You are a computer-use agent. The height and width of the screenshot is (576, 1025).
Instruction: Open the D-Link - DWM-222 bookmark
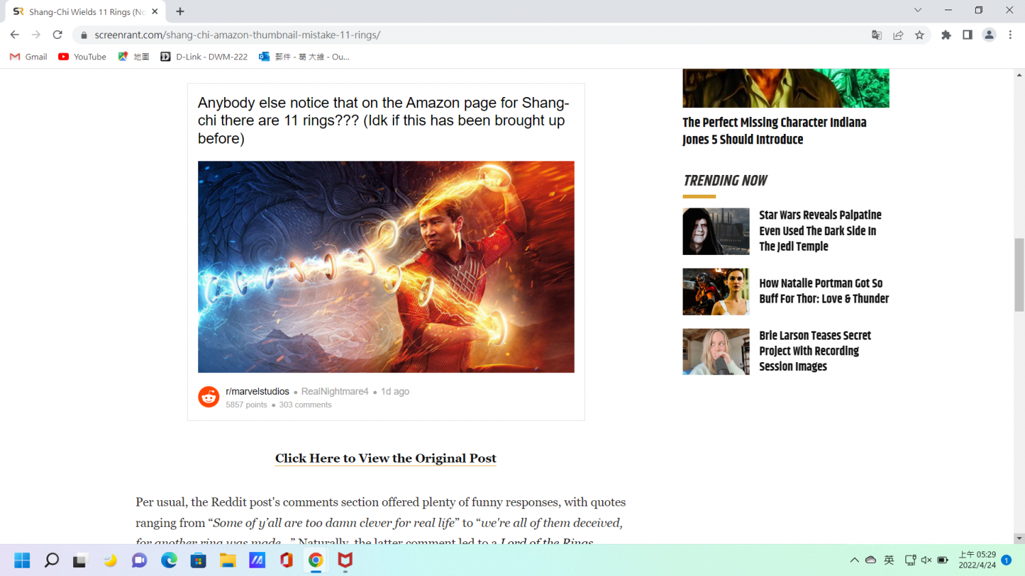coord(204,57)
